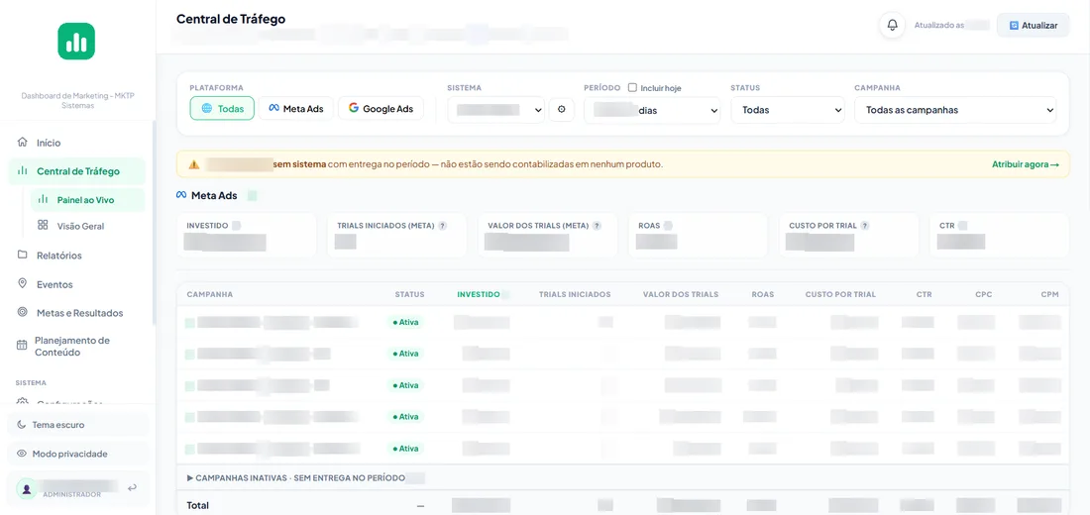The width and height of the screenshot is (1090, 515).
Task: Click help icon next to Trials Iniciados (Meta)
Action: [x=442, y=226]
